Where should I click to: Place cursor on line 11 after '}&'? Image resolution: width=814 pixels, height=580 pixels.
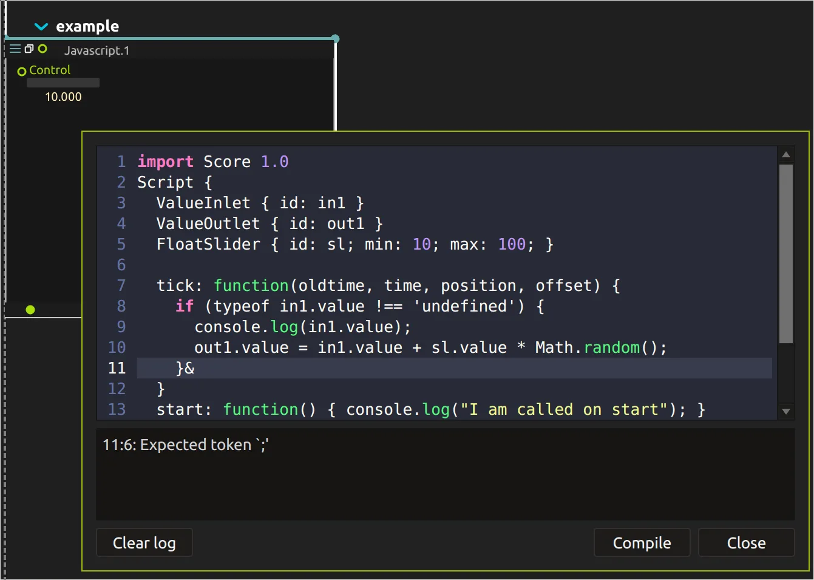coord(195,368)
